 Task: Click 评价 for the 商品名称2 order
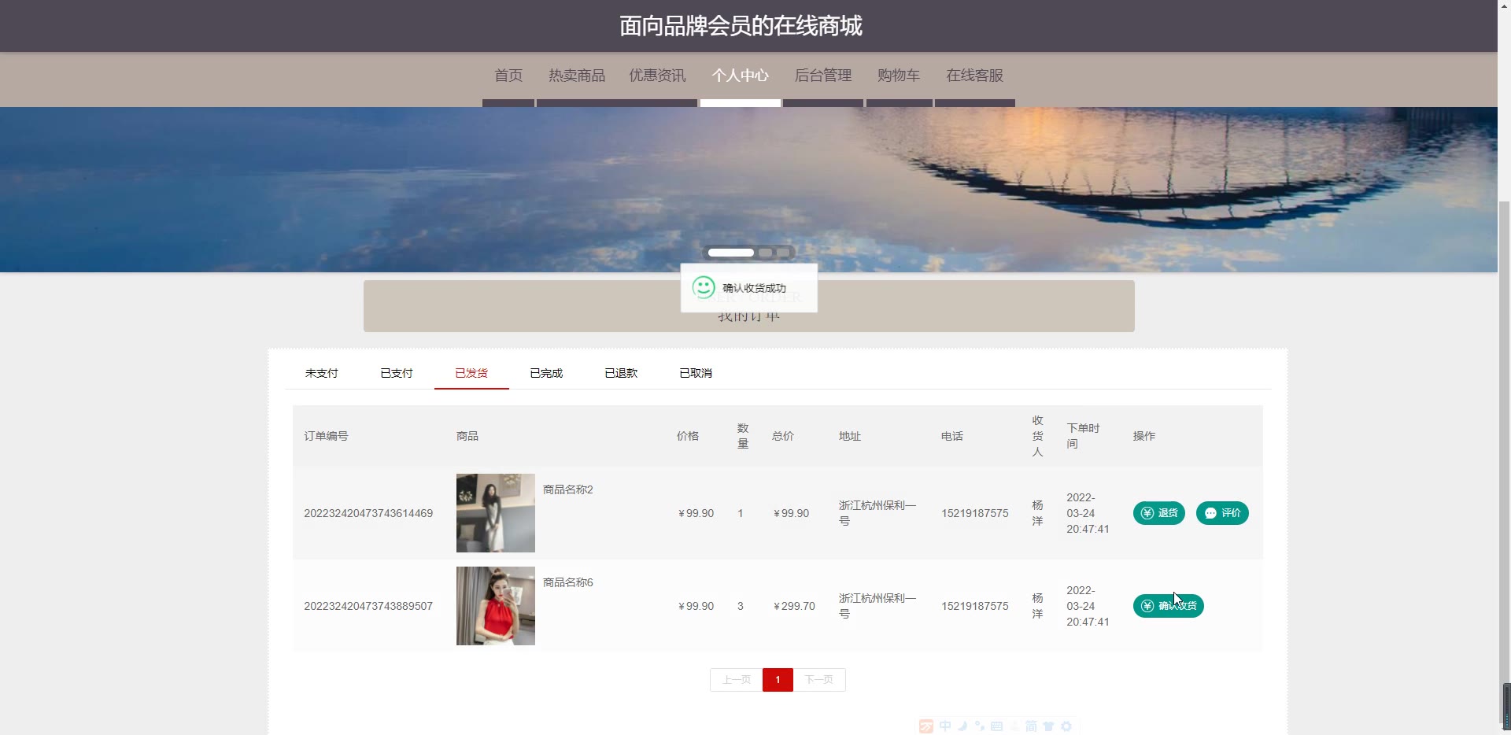point(1222,513)
